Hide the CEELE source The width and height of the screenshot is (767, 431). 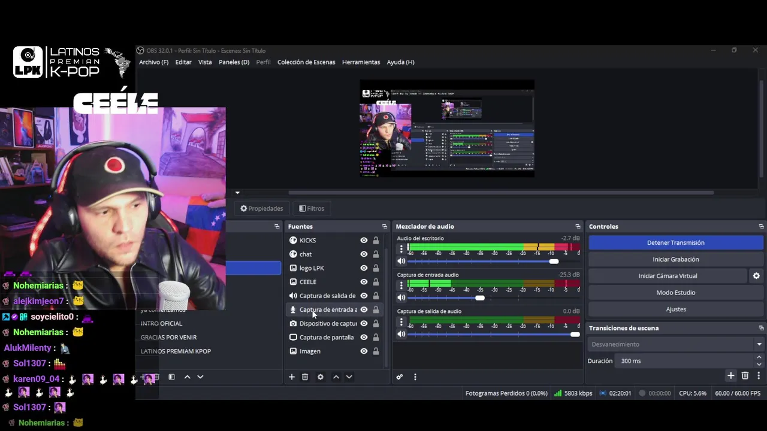(x=364, y=282)
